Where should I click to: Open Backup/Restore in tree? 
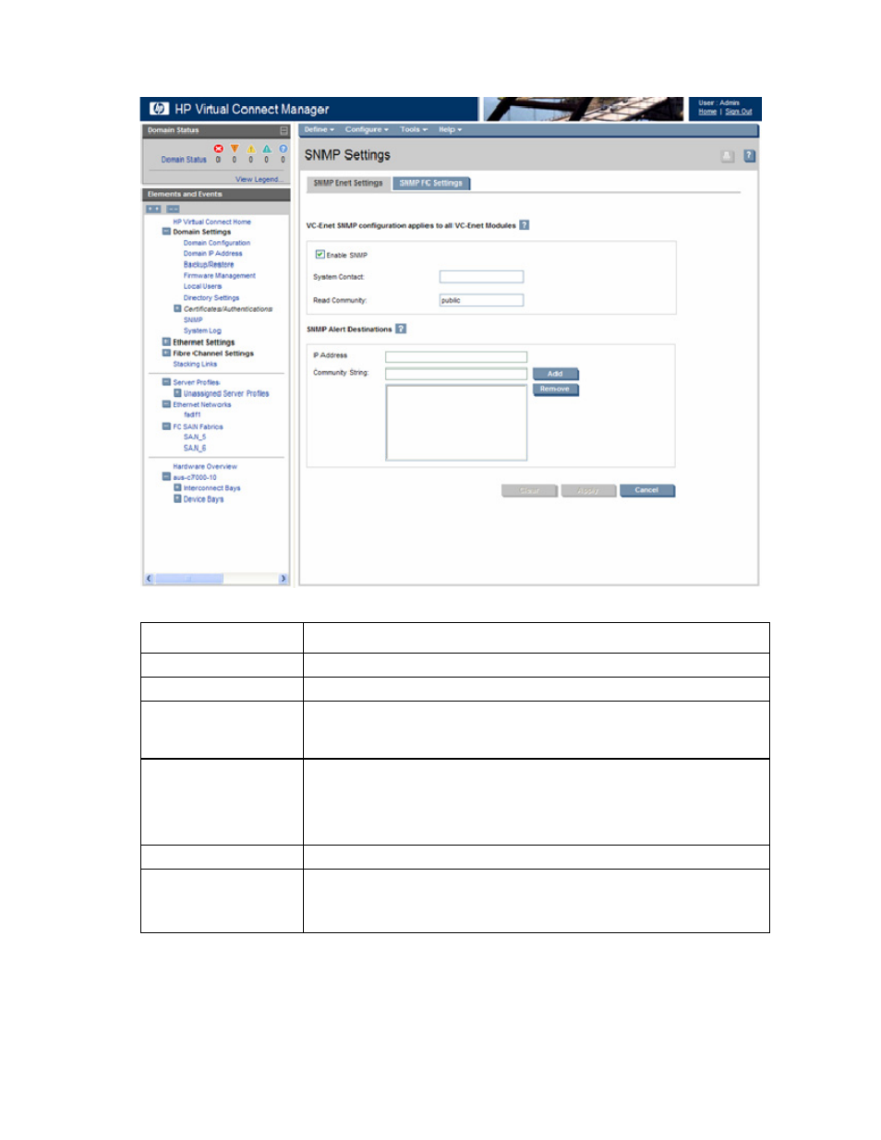pos(209,264)
